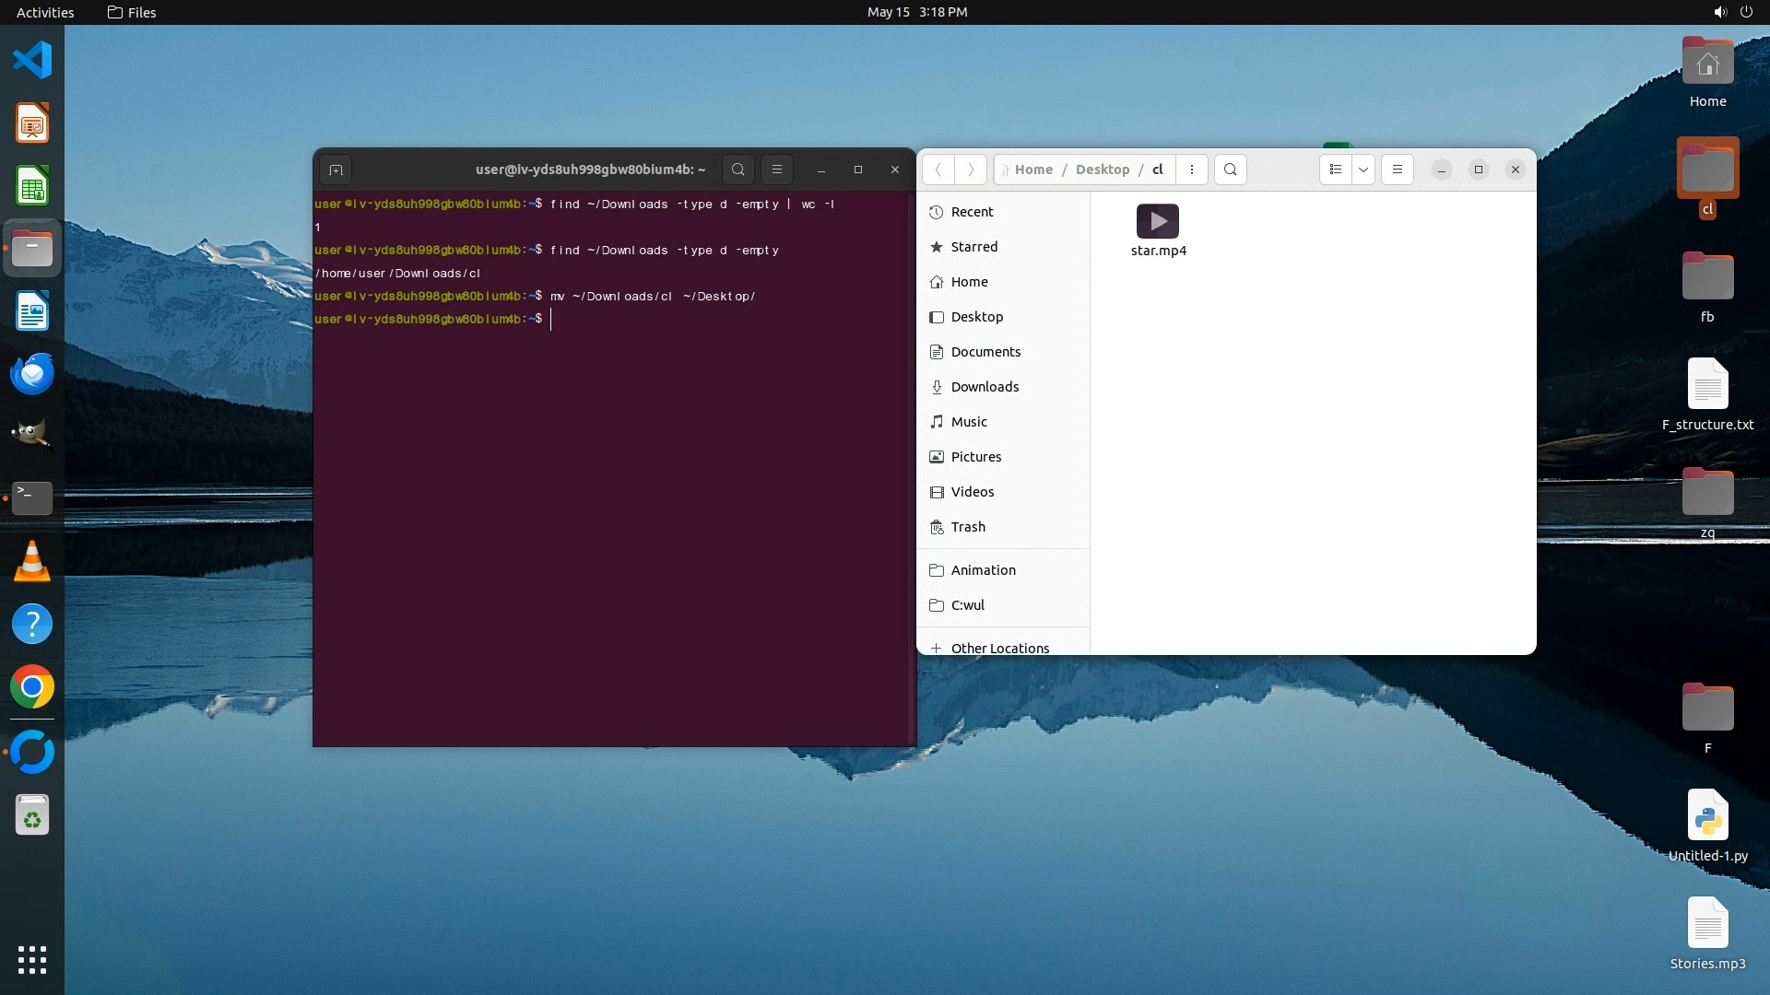
Task: Launch VLC media player from dock
Action: click(32, 561)
